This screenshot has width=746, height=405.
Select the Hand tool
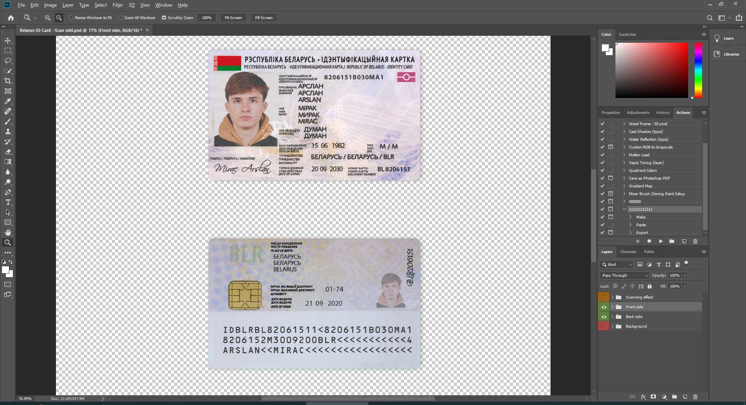pyautogui.click(x=8, y=232)
